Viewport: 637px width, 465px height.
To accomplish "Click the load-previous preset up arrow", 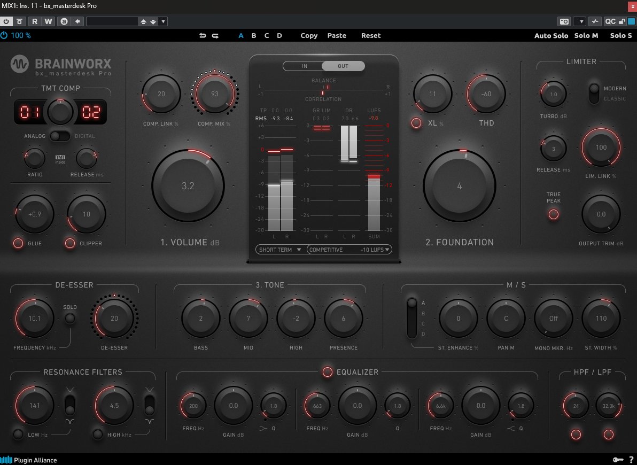I will pos(143,21).
